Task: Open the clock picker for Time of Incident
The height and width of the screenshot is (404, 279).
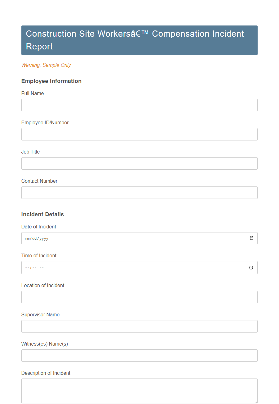Action: click(251, 268)
